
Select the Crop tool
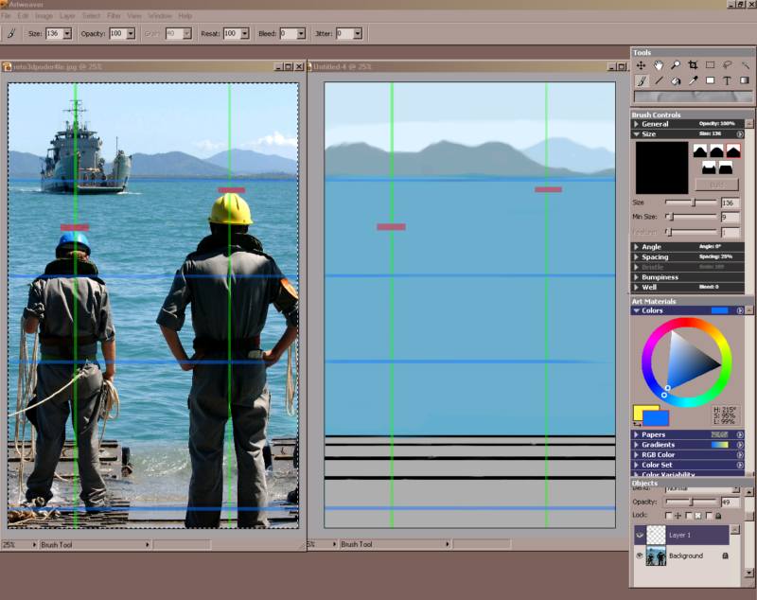coord(693,65)
